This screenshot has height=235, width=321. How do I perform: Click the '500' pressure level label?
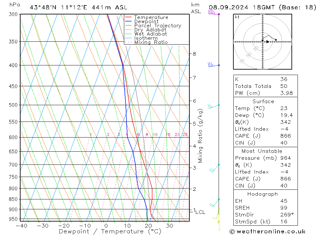pos(13,105)
